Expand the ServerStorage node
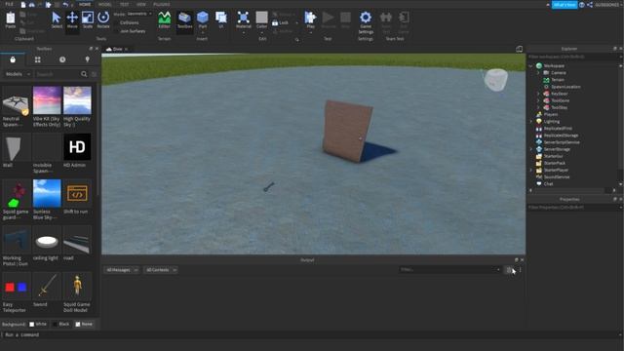The image size is (624, 351). point(530,149)
